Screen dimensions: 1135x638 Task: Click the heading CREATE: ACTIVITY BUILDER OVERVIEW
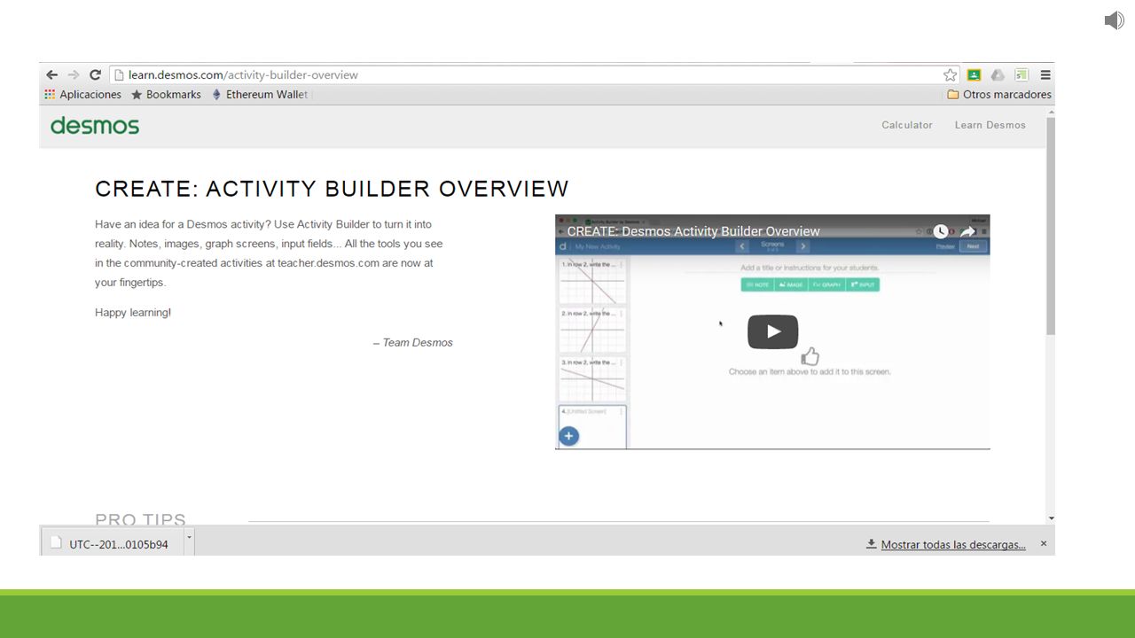pos(332,189)
